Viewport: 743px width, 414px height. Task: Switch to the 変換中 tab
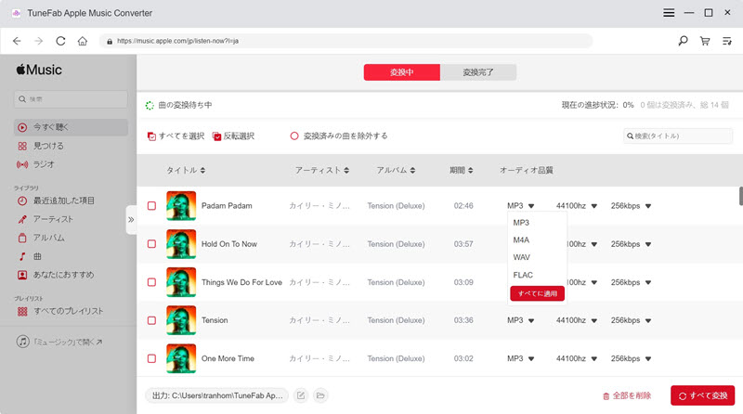point(402,72)
